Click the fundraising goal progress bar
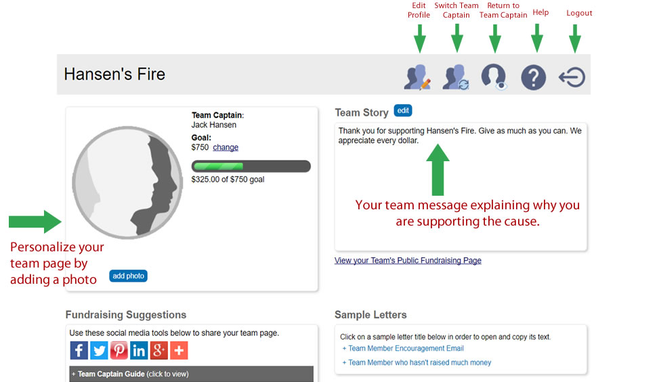This screenshot has width=657, height=382. (x=251, y=167)
